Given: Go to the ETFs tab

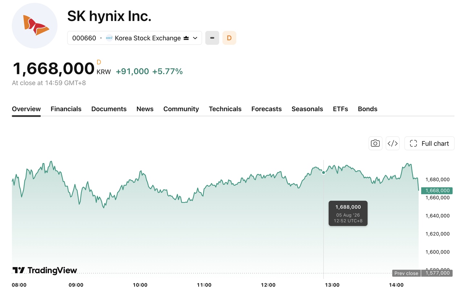Looking at the screenshot, I should 340,109.
